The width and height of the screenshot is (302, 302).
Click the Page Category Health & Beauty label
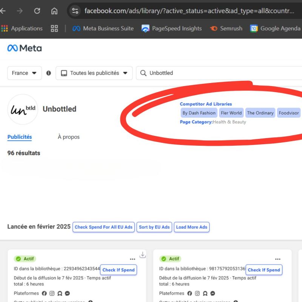click(213, 122)
